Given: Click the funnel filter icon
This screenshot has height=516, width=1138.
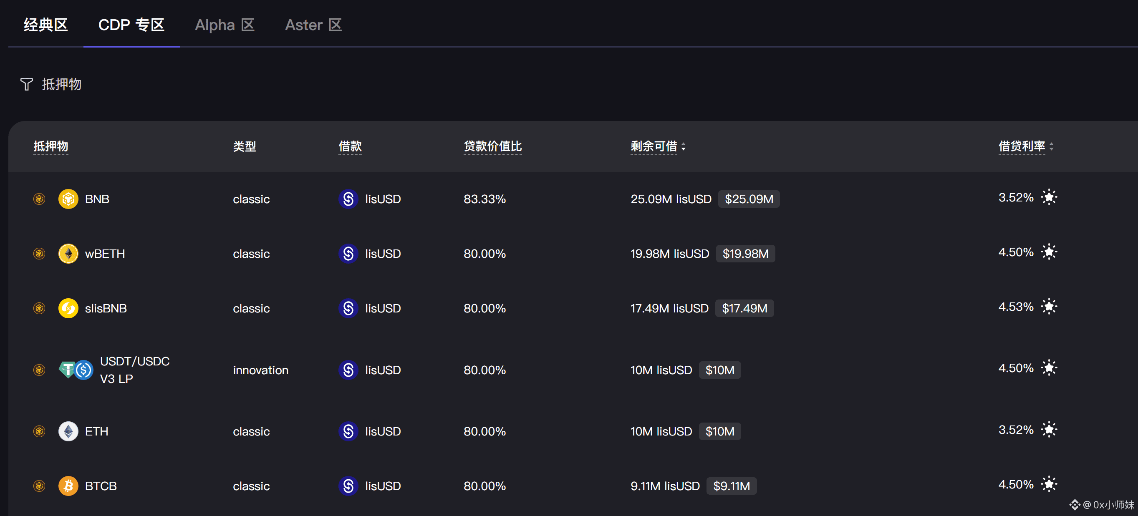Looking at the screenshot, I should [27, 84].
